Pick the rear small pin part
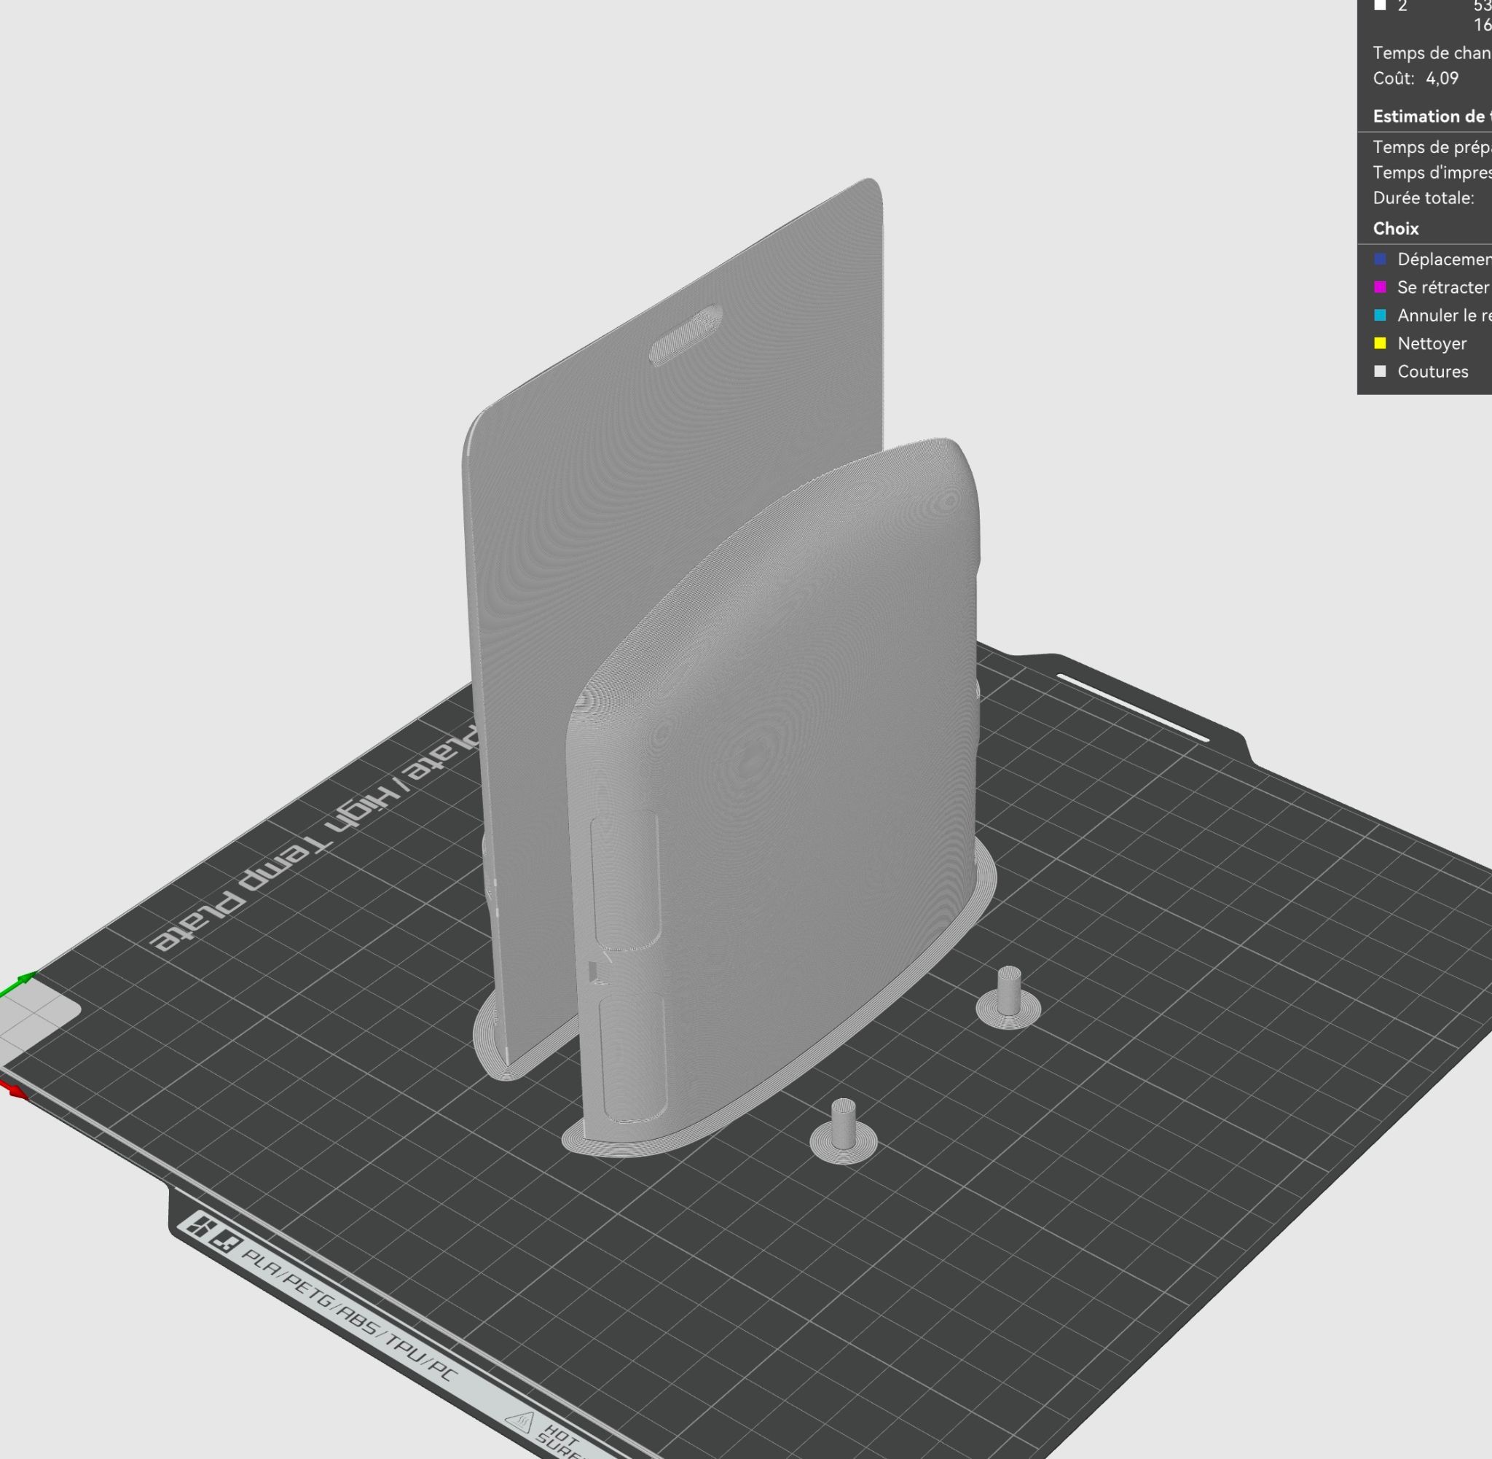The height and width of the screenshot is (1459, 1492). click(x=1009, y=998)
